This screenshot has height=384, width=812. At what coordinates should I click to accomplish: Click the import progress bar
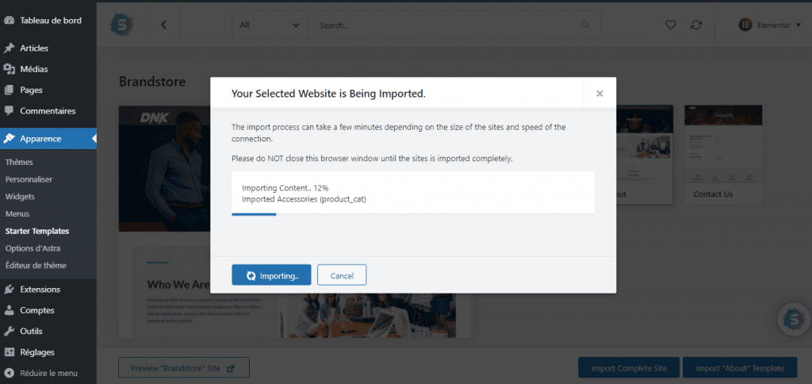[x=412, y=213]
